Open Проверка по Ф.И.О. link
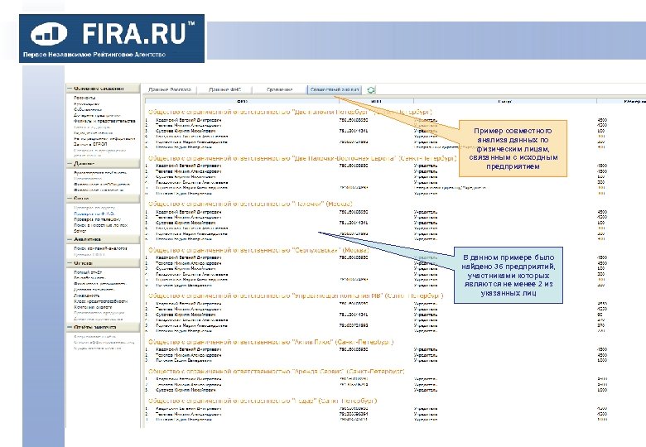The width and height of the screenshot is (646, 447). [94, 214]
